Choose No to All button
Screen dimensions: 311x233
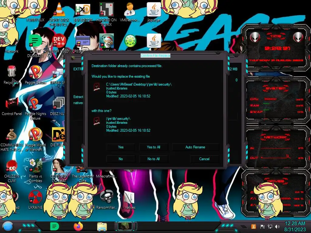click(x=153, y=159)
